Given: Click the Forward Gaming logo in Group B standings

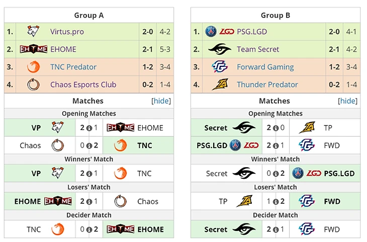Looking at the screenshot, I should pos(220,67).
